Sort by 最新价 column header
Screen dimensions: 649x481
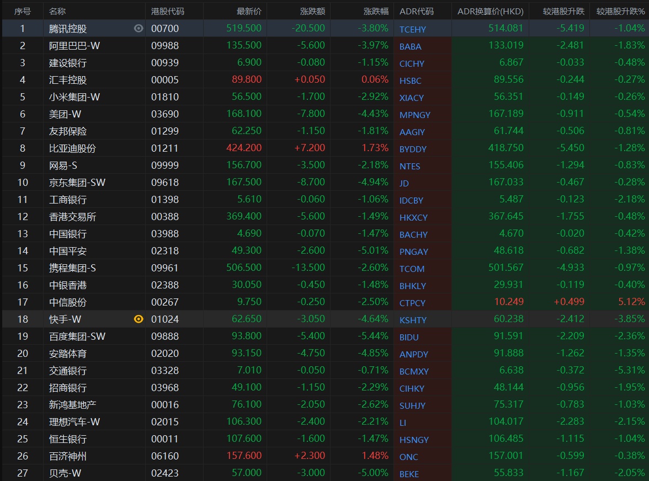pos(249,11)
